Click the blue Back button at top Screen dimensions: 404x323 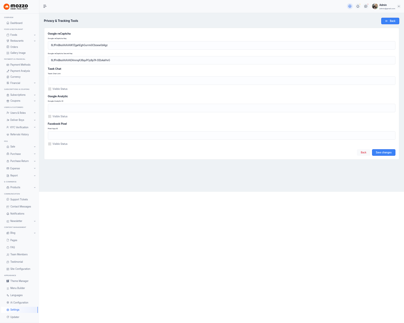pos(390,21)
